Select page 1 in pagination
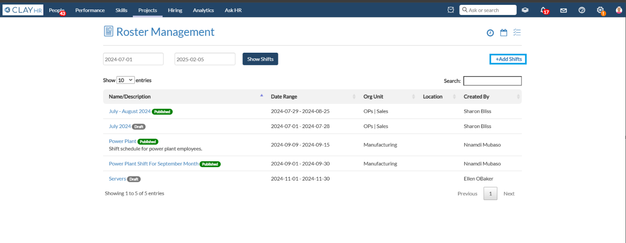 click(490, 193)
